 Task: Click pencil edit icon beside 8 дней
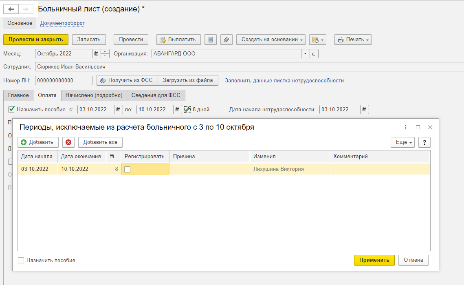point(187,109)
